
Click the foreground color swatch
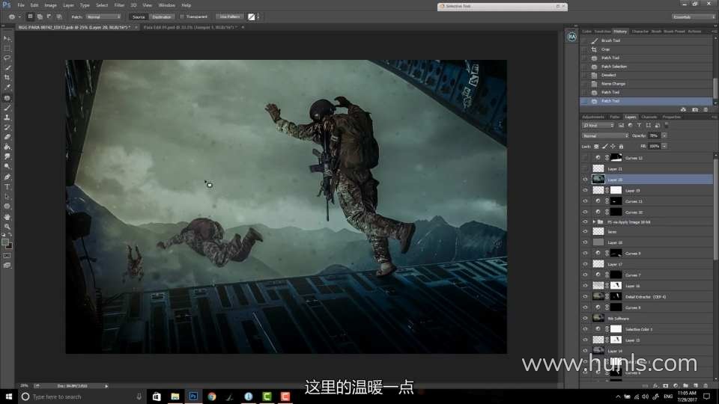[x=5, y=242]
